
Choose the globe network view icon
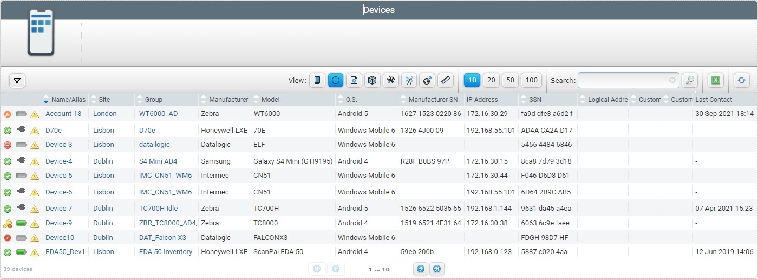pos(427,80)
